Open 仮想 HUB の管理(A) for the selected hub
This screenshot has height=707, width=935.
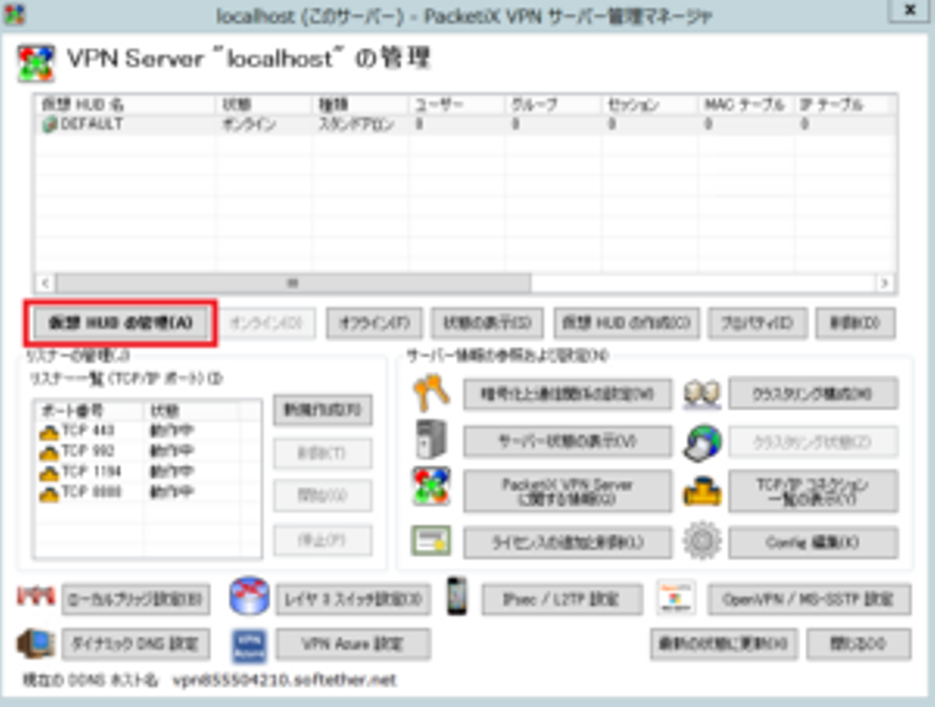(x=121, y=322)
